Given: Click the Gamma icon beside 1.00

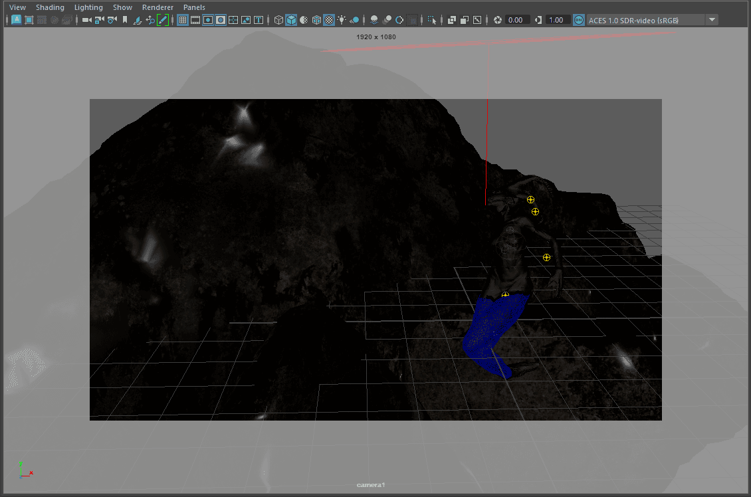Looking at the screenshot, I should coord(538,20).
